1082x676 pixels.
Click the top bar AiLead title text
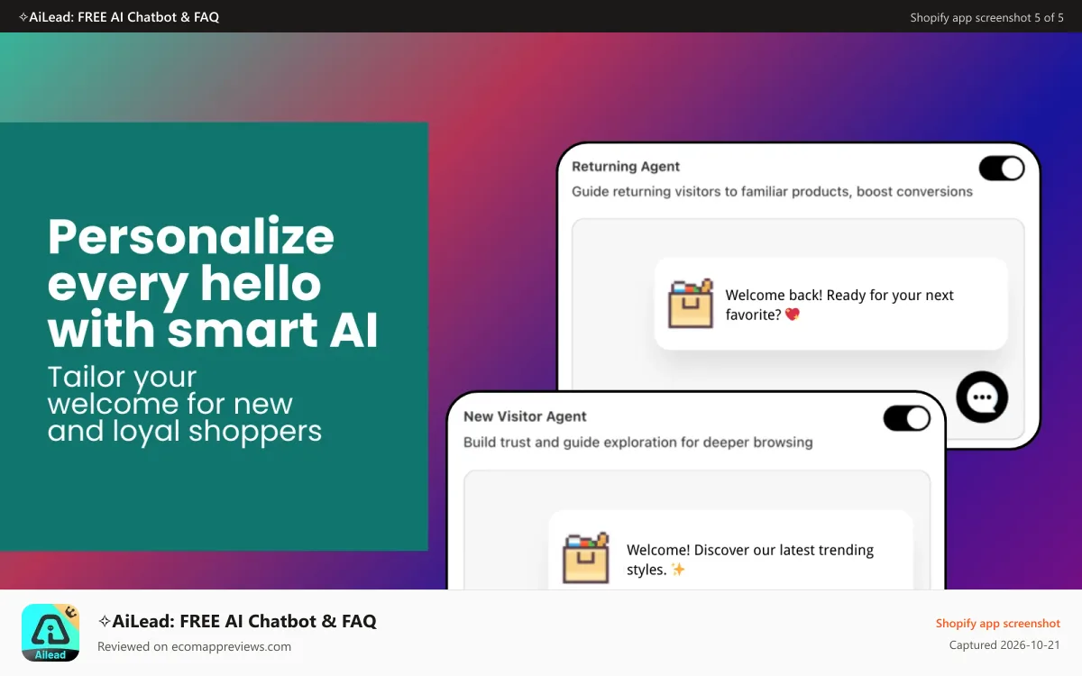[x=118, y=17]
